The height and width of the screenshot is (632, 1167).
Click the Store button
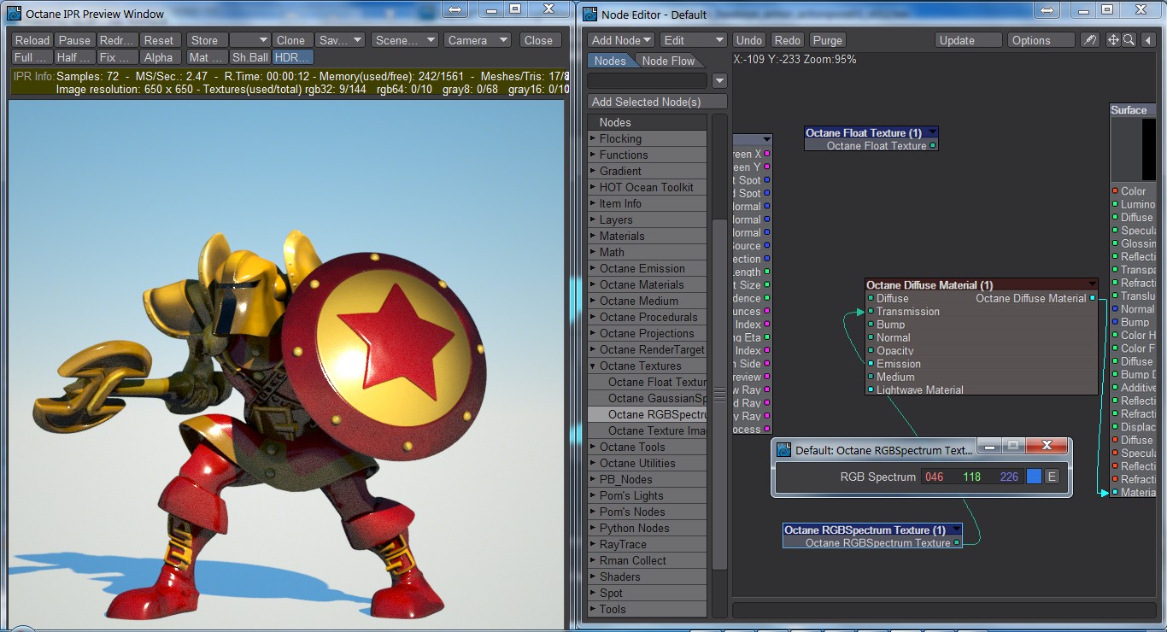tap(205, 40)
